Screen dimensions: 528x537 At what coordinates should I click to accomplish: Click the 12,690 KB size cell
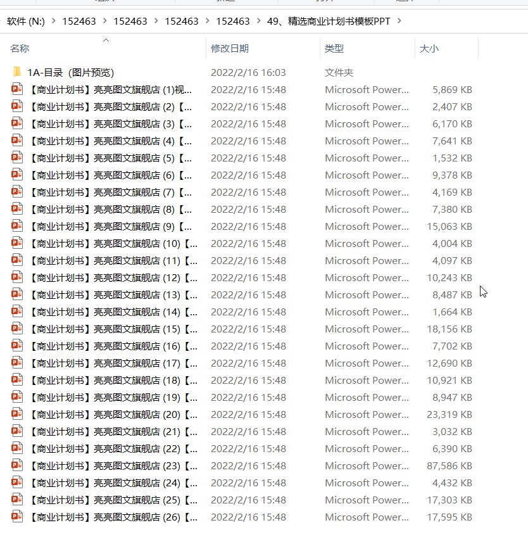[449, 363]
